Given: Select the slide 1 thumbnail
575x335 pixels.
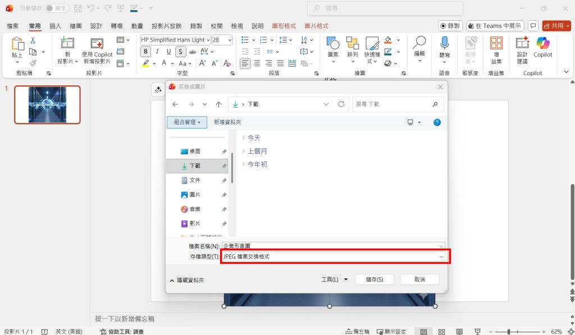Looking at the screenshot, I should pos(47,104).
